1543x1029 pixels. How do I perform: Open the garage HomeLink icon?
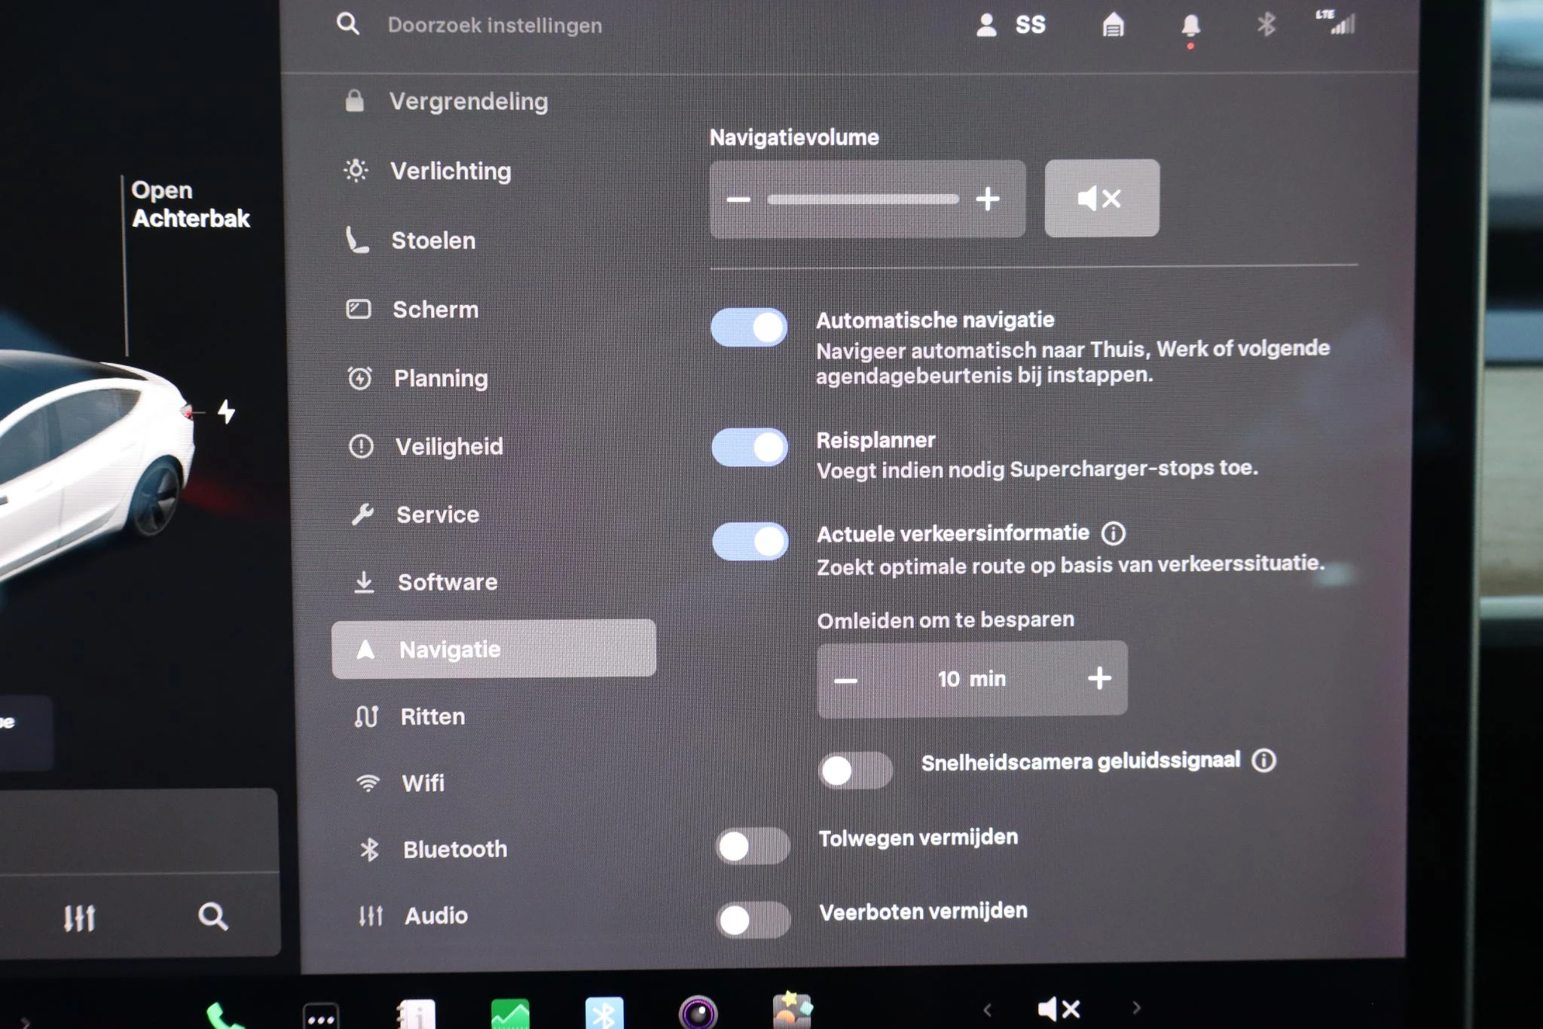tap(1113, 25)
